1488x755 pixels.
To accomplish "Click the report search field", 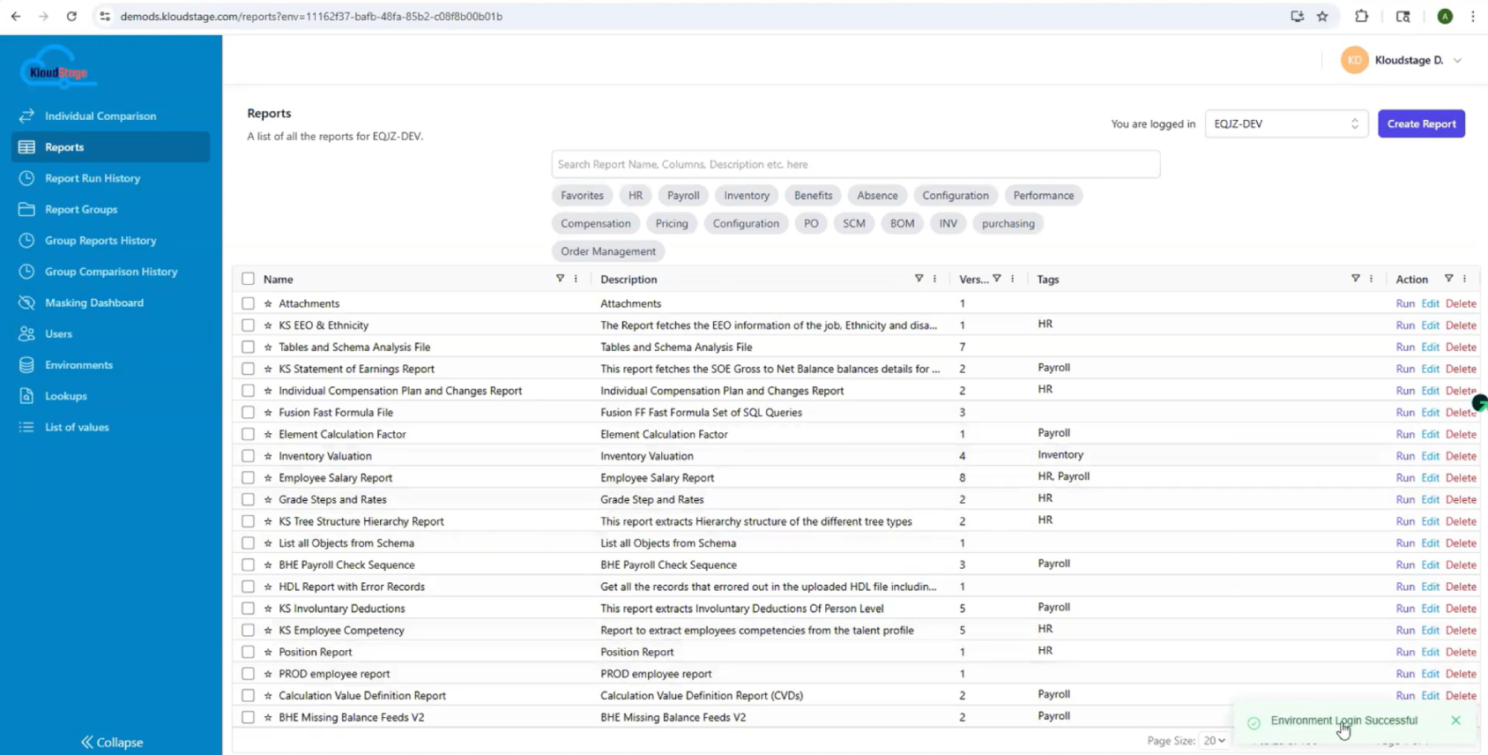I will (855, 164).
